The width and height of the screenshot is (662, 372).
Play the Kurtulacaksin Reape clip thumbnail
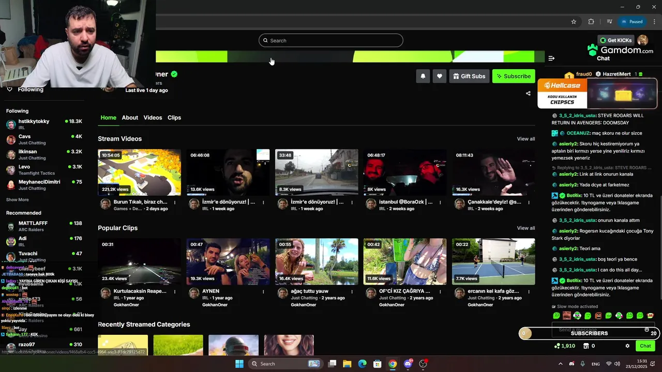click(x=139, y=261)
